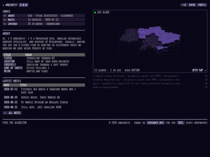Click the Open Map external arrow icon

(x=205, y=70)
